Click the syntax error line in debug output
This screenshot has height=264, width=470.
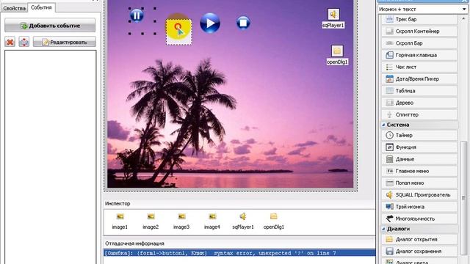[239, 253]
